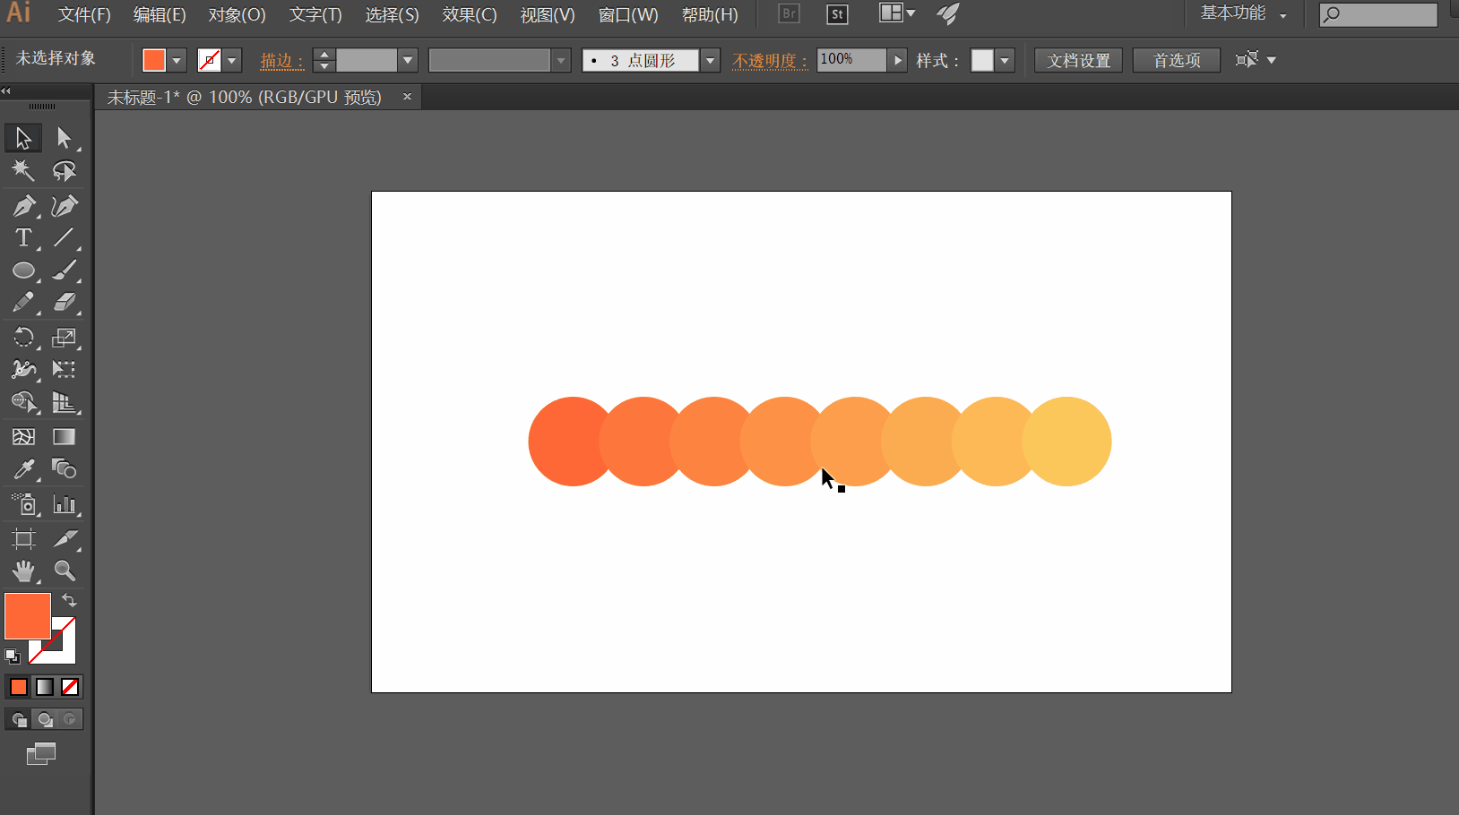
Task: Swap fill and stroke colors
Action: [x=69, y=601]
